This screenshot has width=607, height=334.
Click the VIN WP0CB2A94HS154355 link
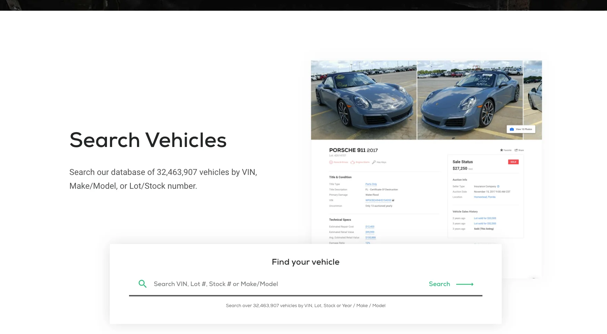[378, 200]
